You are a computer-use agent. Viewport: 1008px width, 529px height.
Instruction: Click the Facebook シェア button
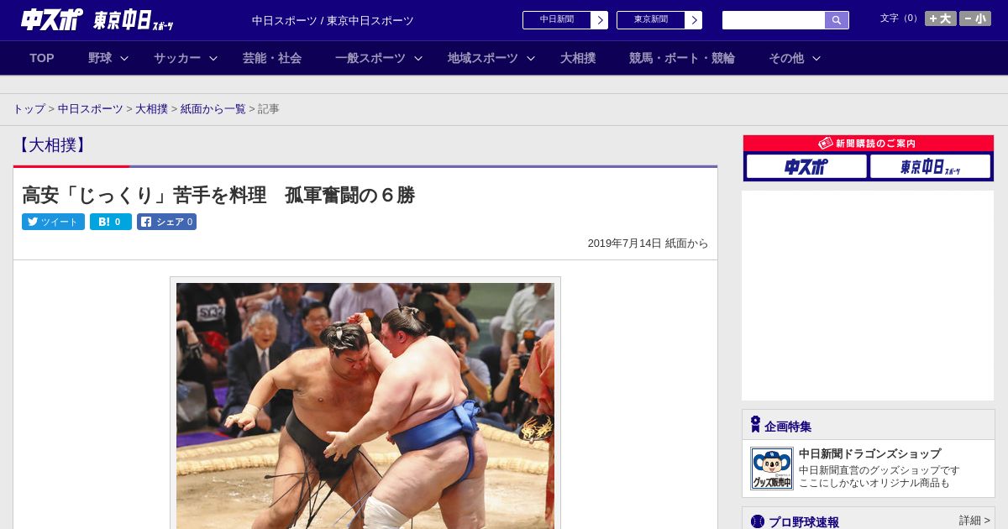point(166,222)
